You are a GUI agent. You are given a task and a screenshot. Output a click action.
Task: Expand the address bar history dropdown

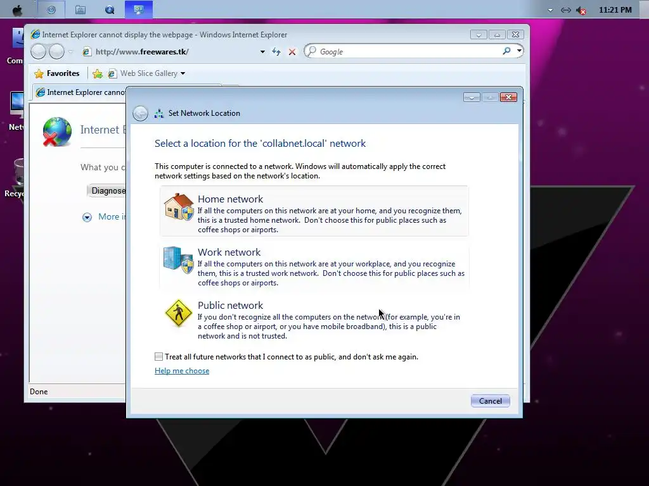click(262, 52)
